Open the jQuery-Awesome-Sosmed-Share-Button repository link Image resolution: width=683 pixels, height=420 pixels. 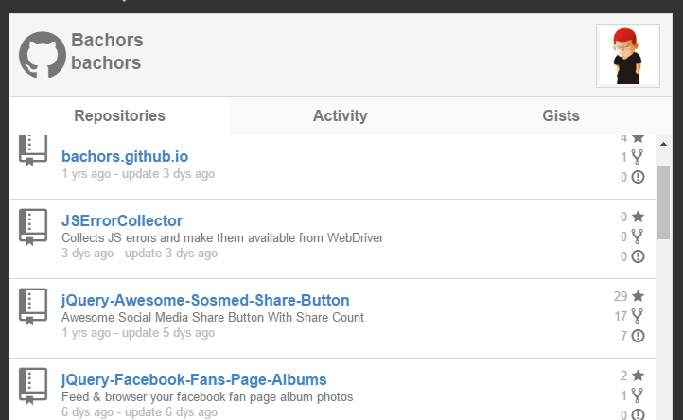click(205, 301)
